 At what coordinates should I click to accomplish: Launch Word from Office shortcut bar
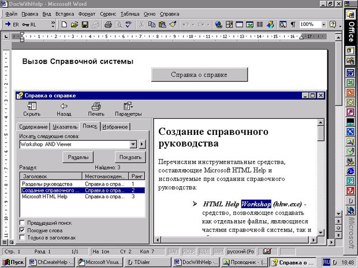point(350,73)
